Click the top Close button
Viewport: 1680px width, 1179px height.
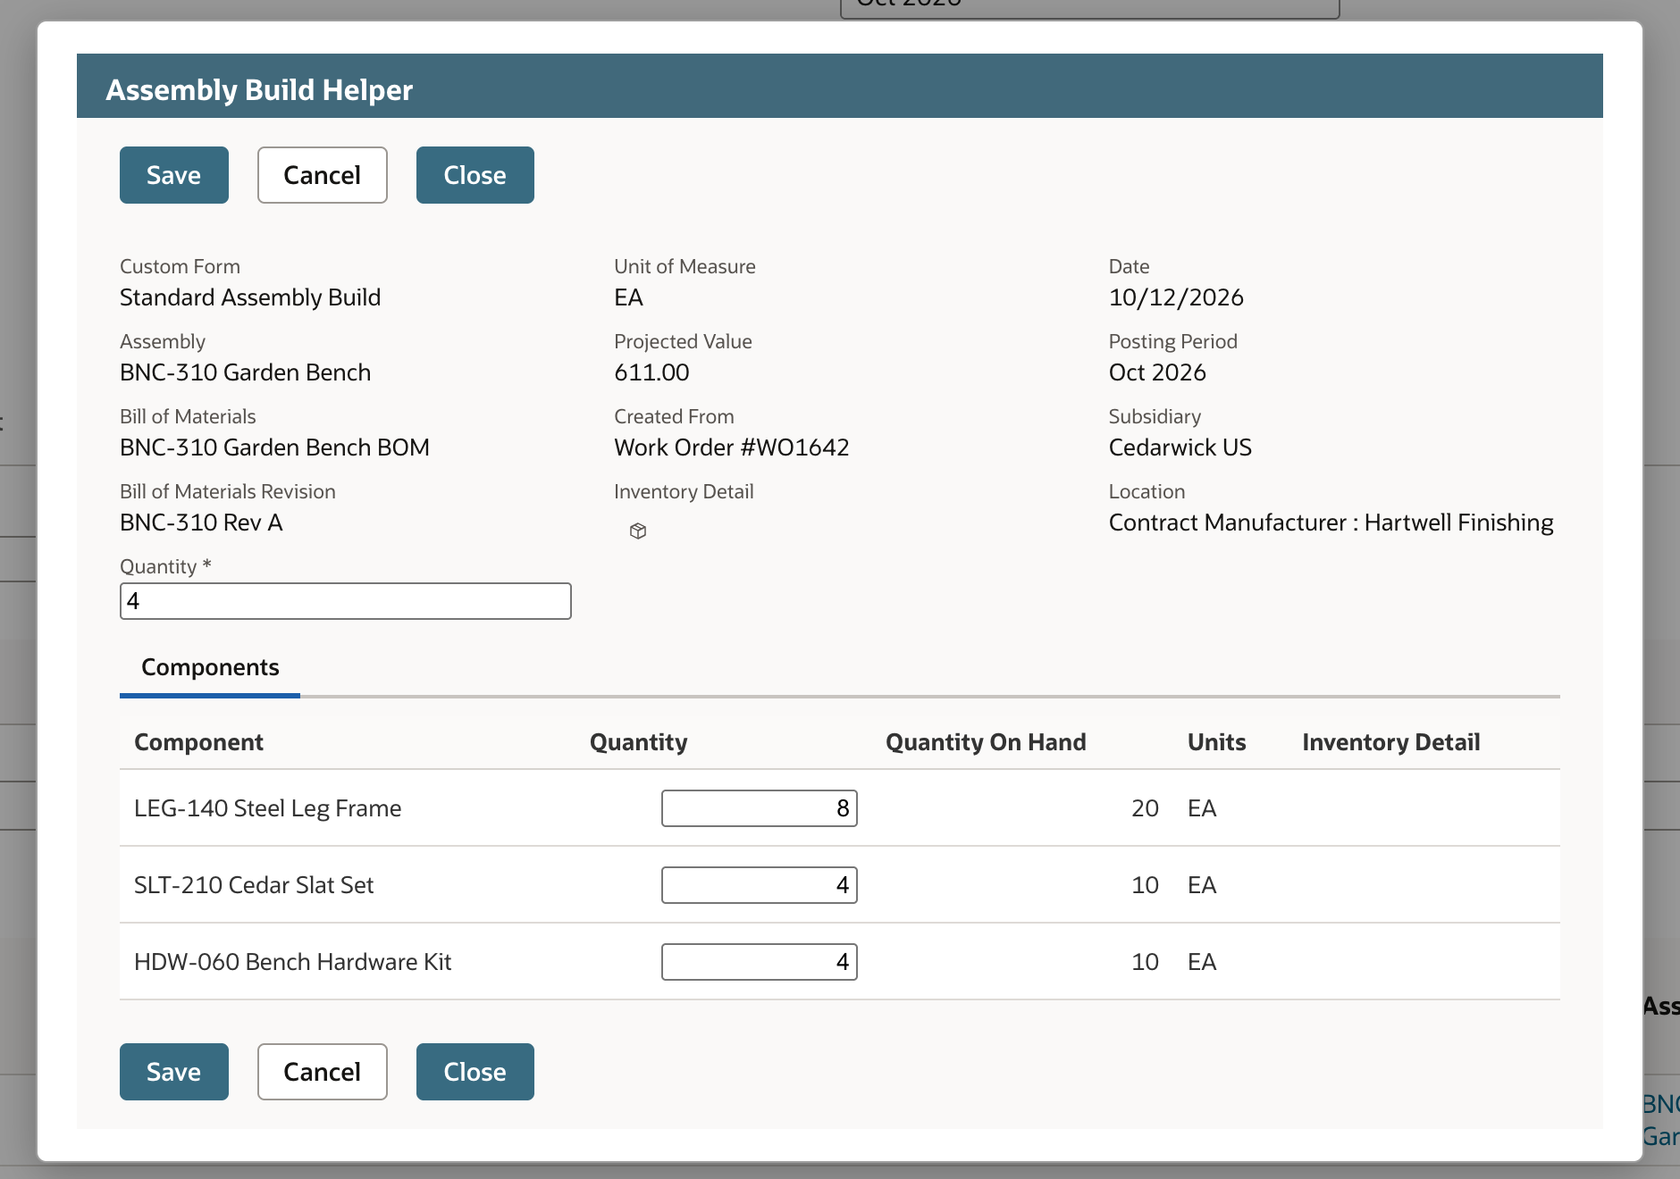(475, 175)
